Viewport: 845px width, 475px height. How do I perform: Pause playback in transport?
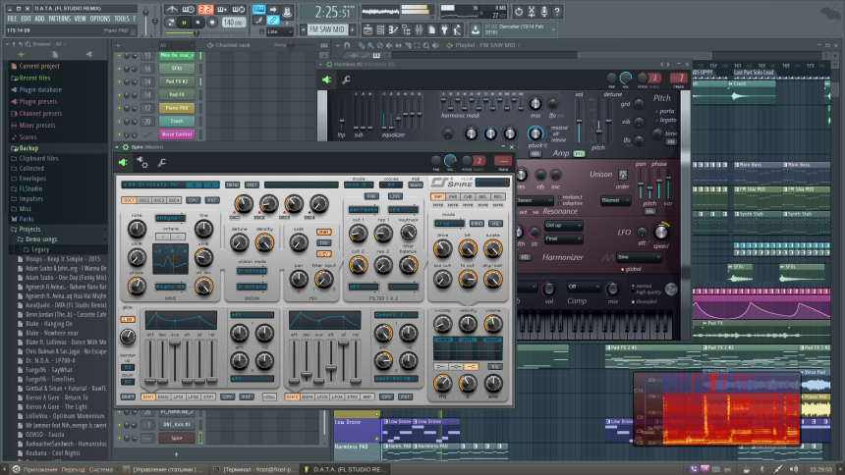coord(185,23)
